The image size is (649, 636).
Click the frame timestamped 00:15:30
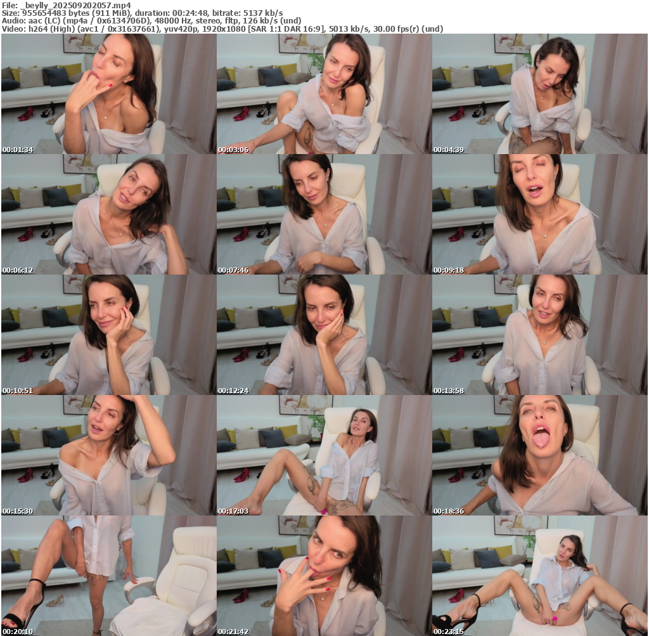109,455
